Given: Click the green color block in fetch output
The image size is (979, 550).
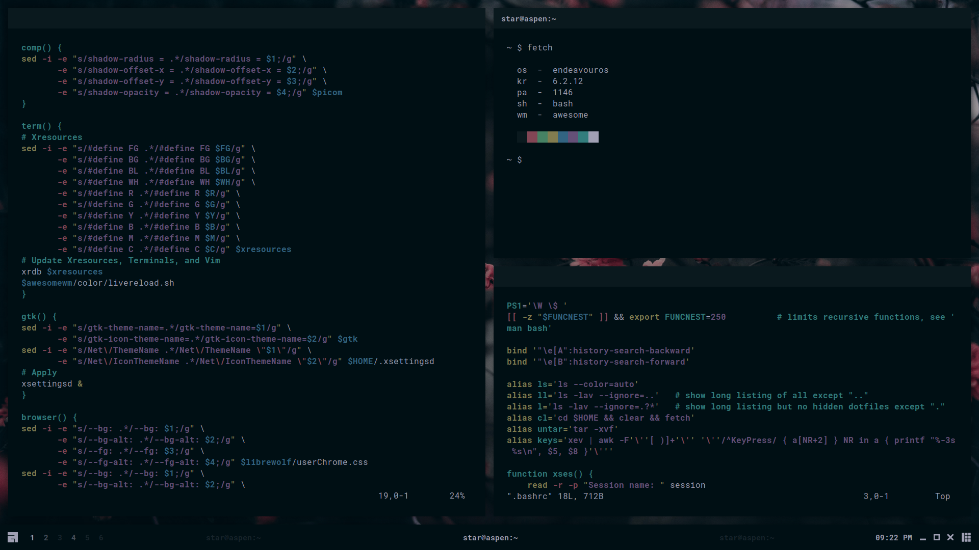Looking at the screenshot, I should pyautogui.click(x=542, y=137).
